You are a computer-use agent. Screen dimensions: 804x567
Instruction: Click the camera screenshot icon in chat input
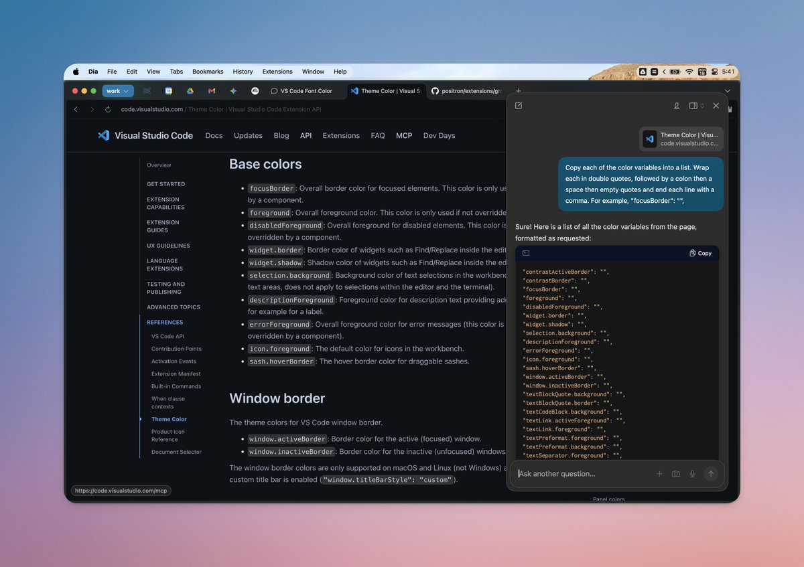click(x=676, y=473)
